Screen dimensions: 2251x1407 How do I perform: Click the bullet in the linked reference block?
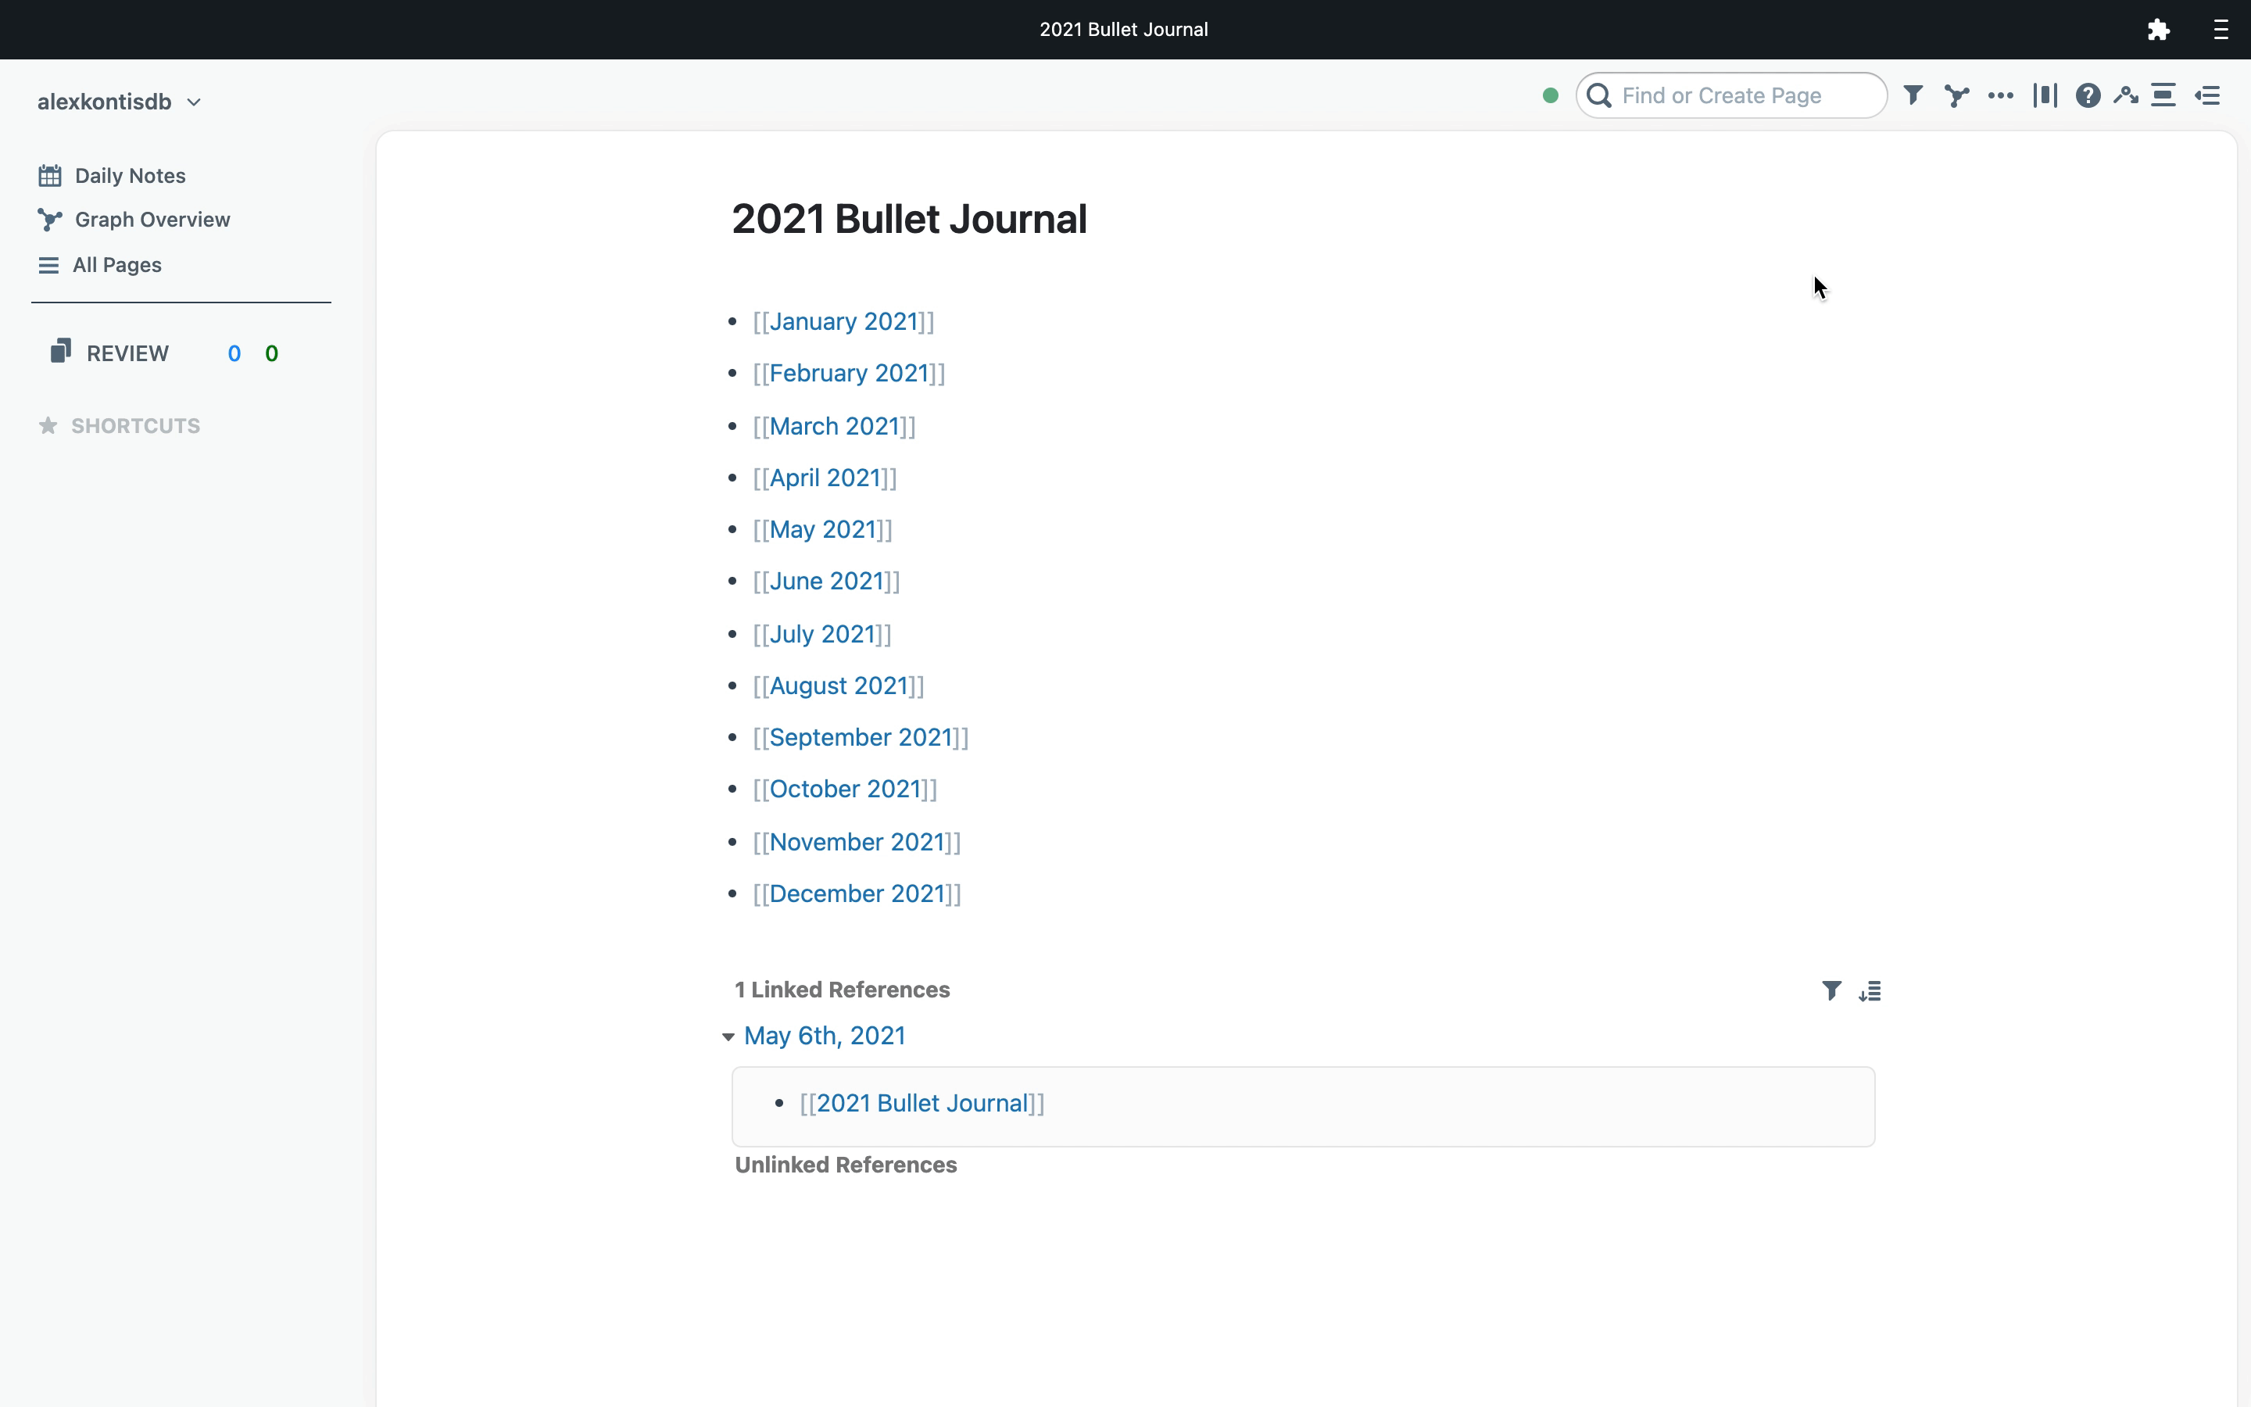(x=779, y=1104)
